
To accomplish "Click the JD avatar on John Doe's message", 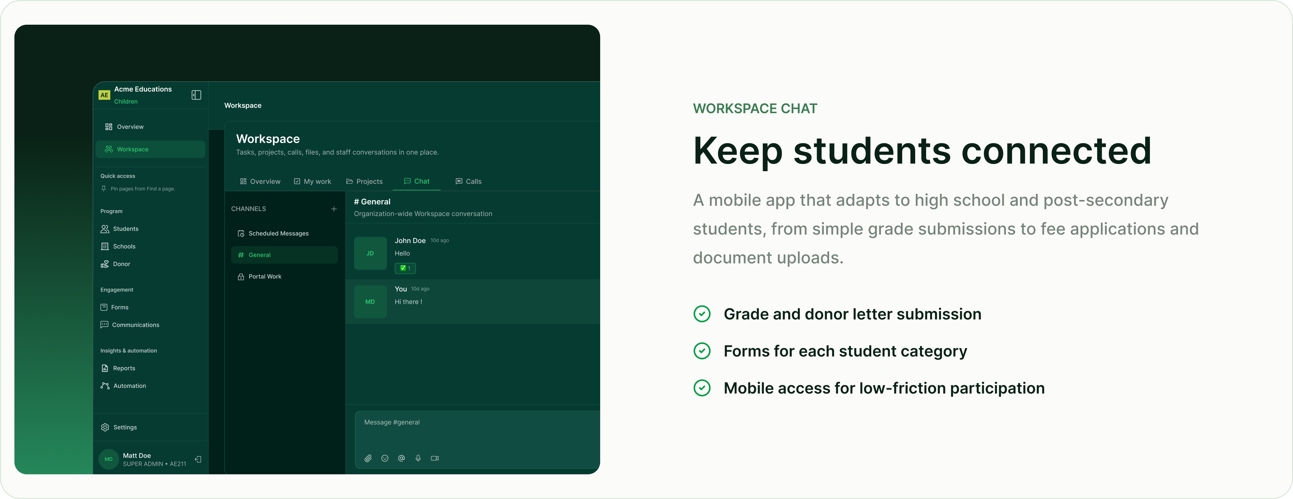I will (370, 253).
